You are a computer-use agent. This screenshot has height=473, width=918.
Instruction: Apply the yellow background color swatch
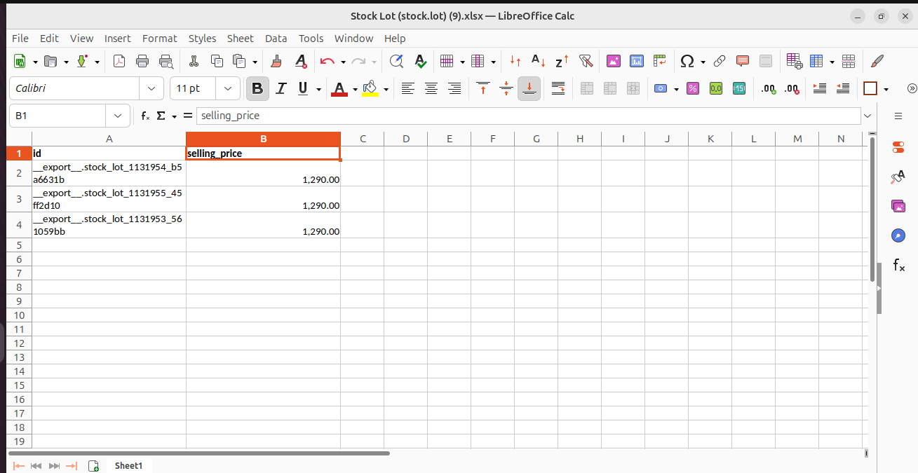[x=370, y=88]
